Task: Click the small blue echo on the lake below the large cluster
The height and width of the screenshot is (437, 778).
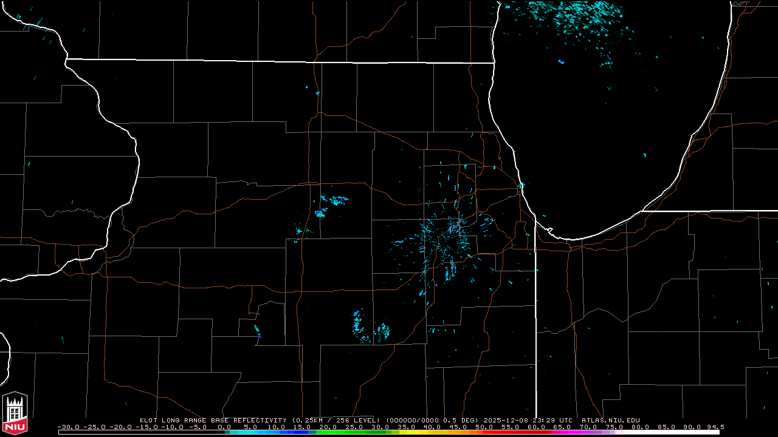Action: pyautogui.click(x=560, y=61)
